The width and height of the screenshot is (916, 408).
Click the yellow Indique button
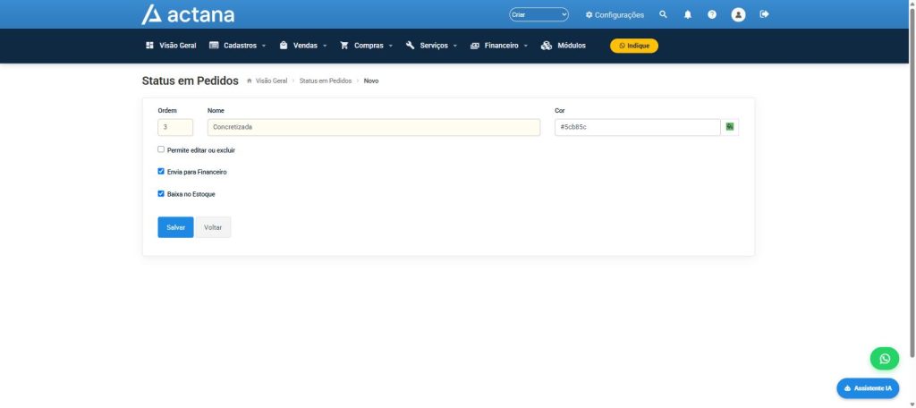[634, 46]
